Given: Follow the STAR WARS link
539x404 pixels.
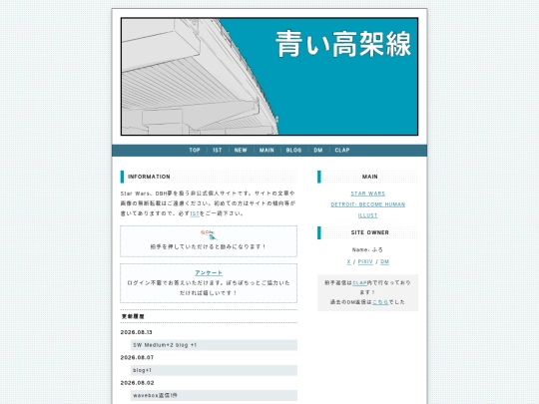Looking at the screenshot, I should (367, 194).
